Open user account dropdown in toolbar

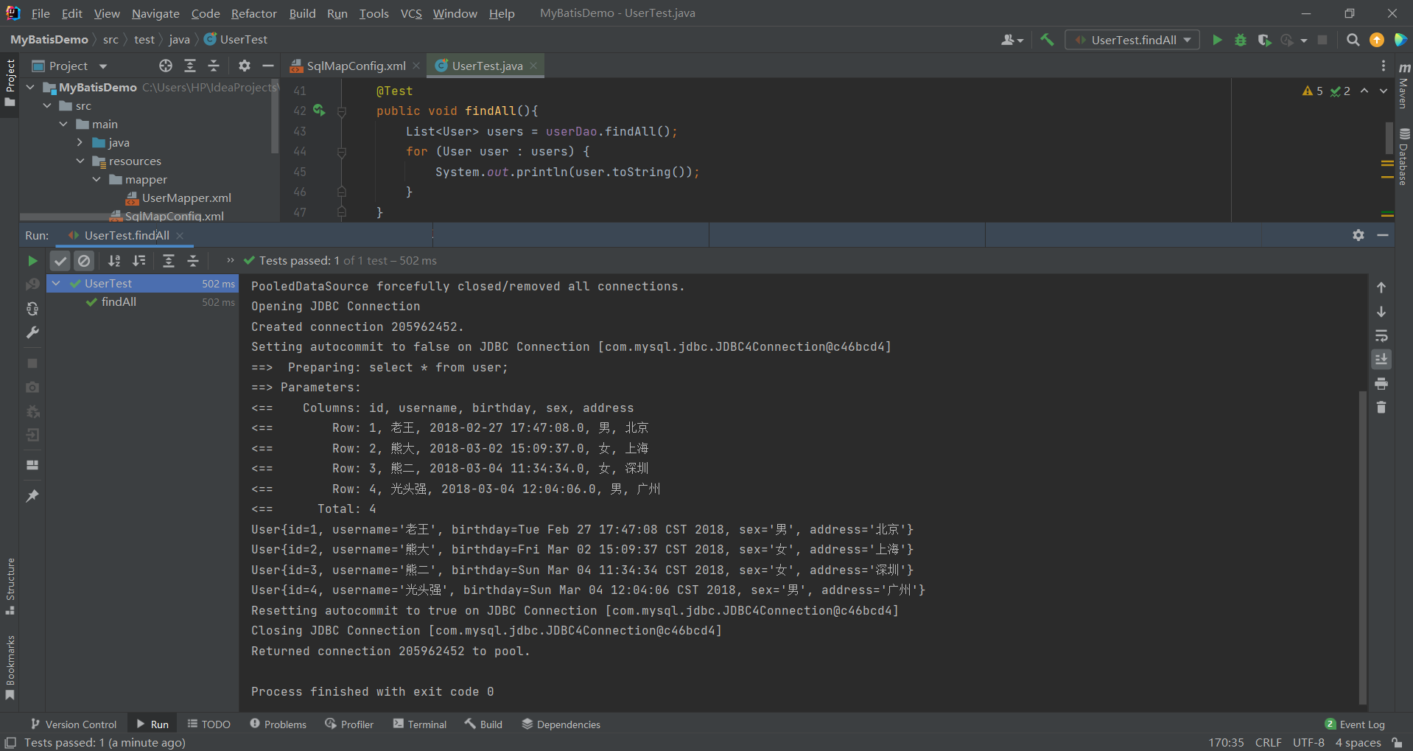tap(1012, 40)
